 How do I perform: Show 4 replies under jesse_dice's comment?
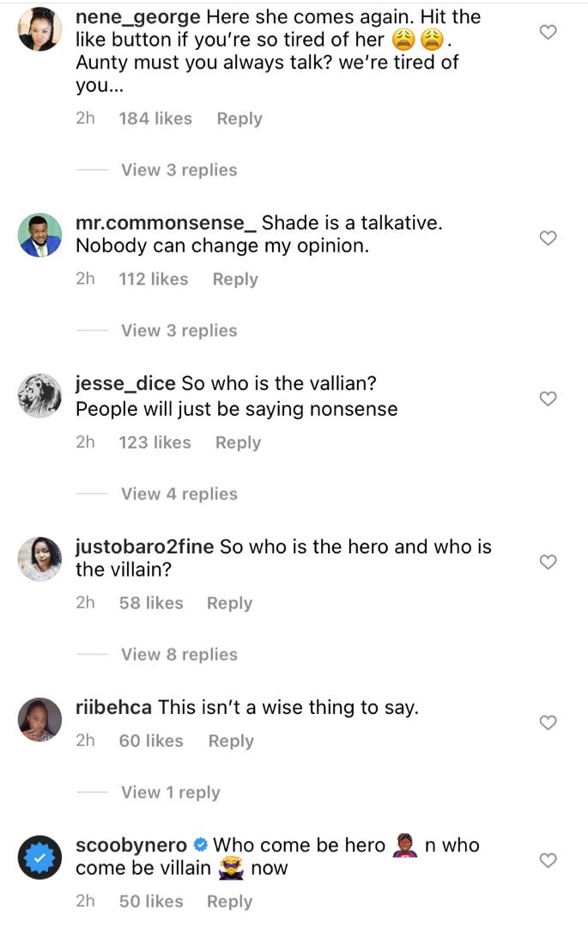[x=179, y=494]
